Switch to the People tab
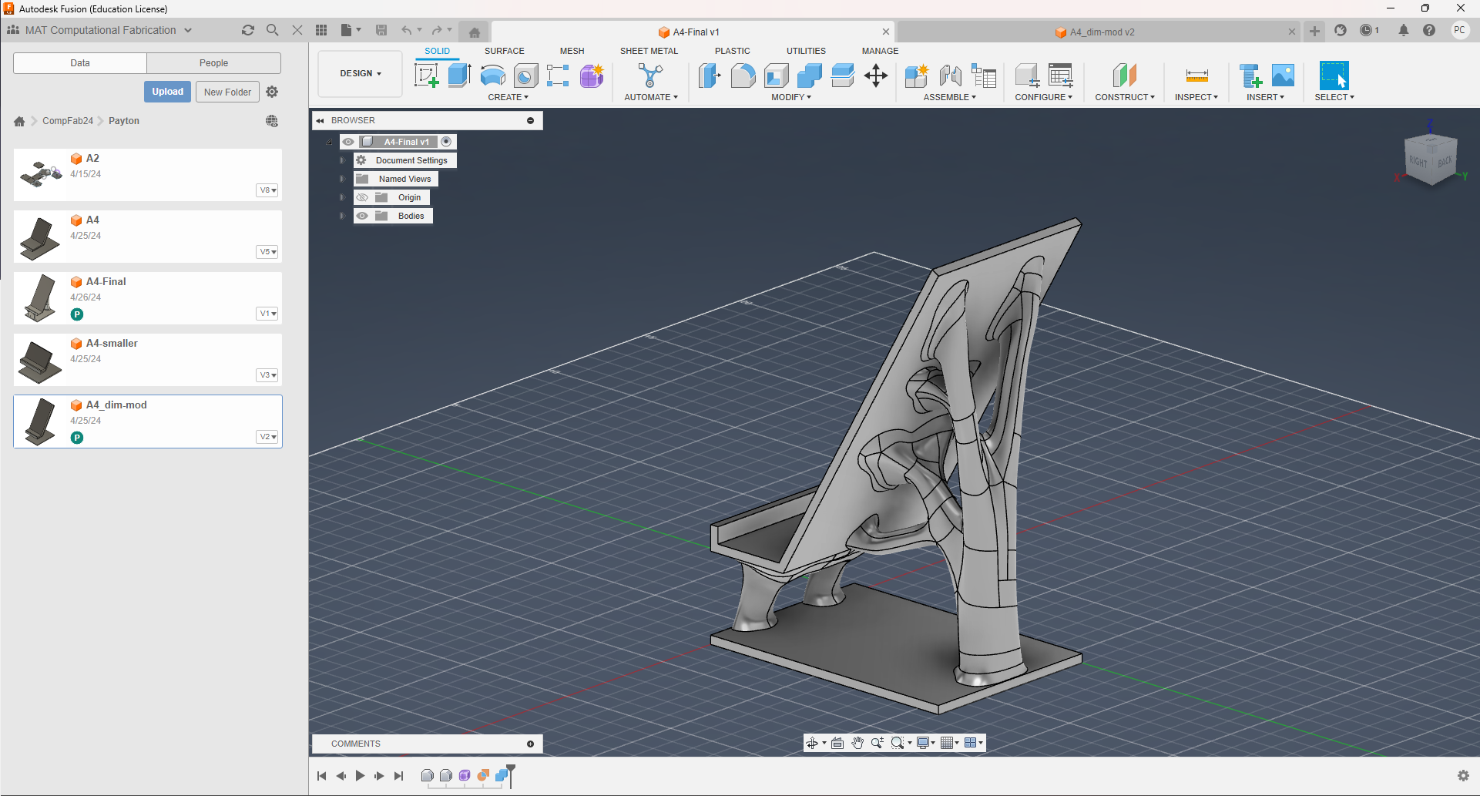Viewport: 1480px width, 796px height. 213,63
